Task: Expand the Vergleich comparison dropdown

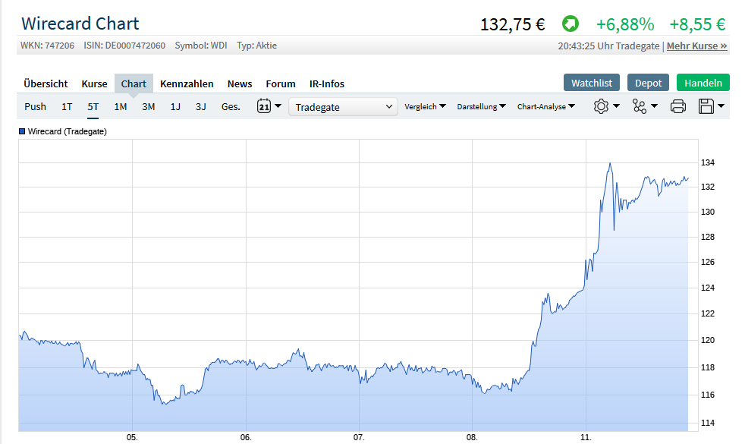Action: [x=425, y=106]
